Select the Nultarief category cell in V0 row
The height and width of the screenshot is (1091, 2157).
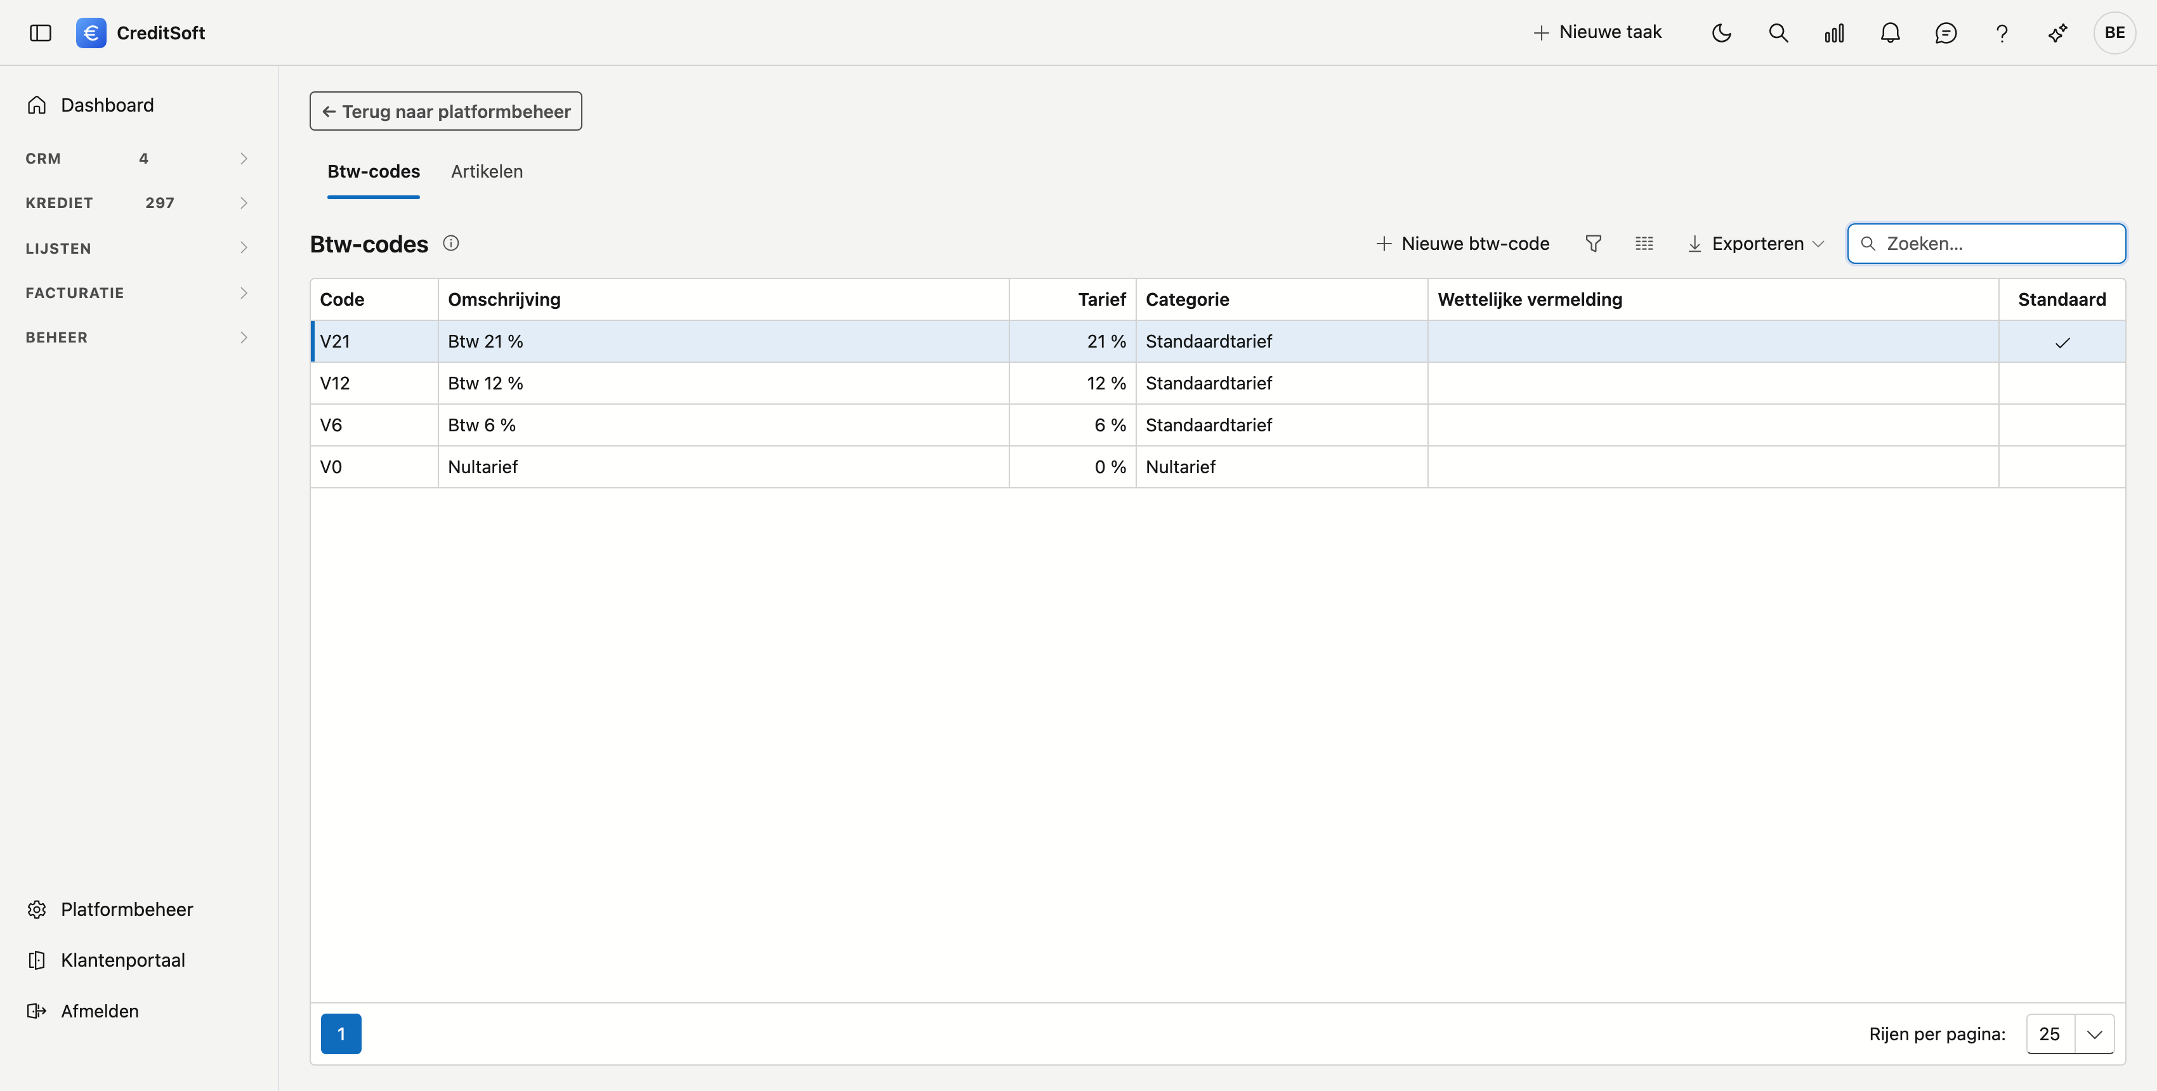[x=1282, y=467]
